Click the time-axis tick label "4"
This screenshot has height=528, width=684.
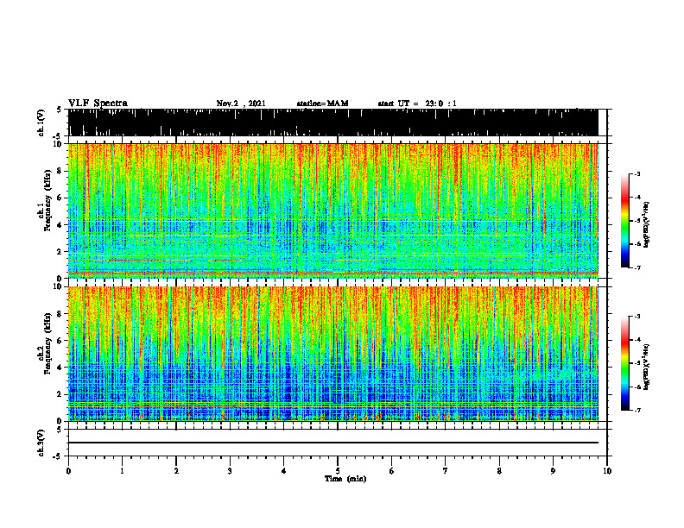point(284,471)
